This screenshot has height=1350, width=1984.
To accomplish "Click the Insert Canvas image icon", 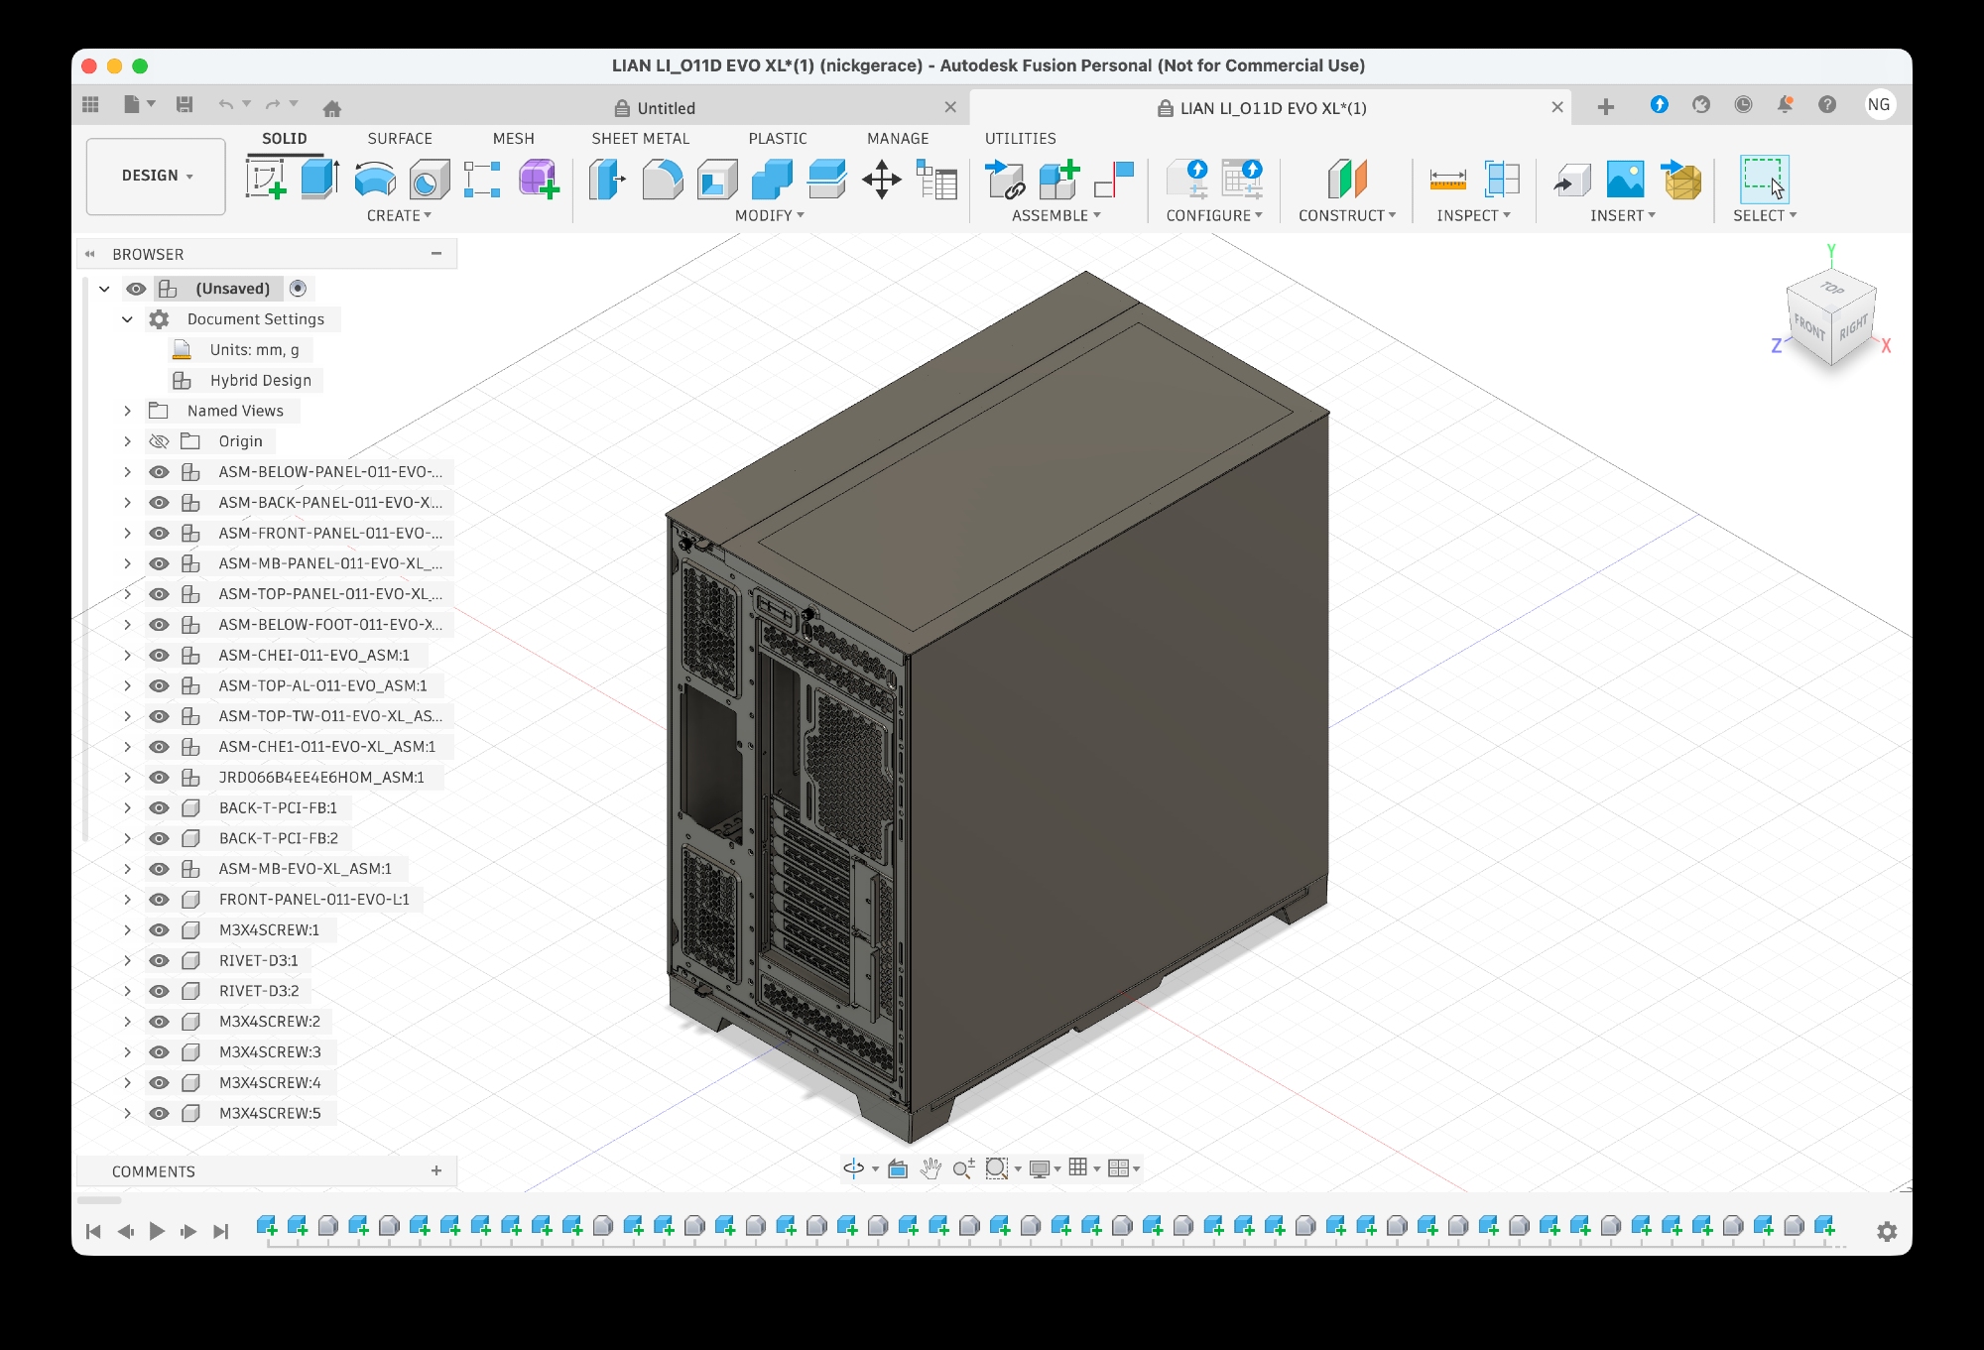I will point(1625,180).
